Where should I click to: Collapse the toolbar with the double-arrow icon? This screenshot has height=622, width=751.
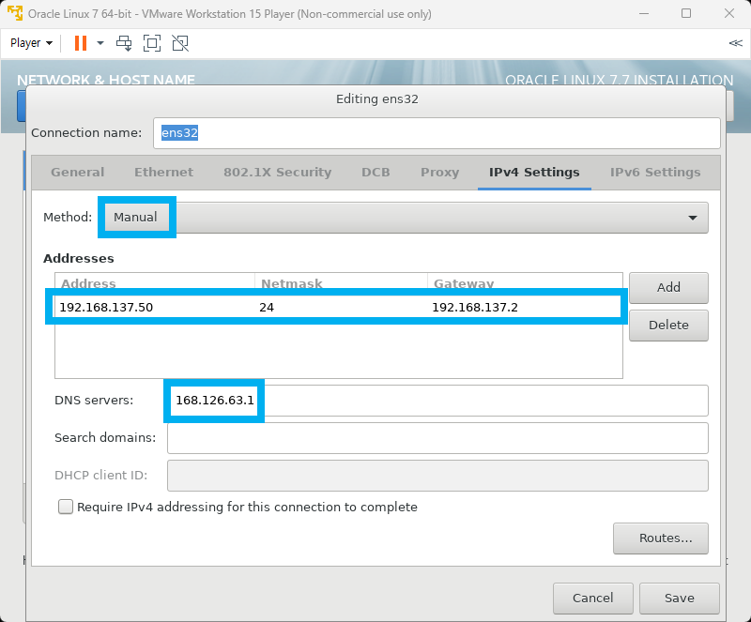[735, 43]
